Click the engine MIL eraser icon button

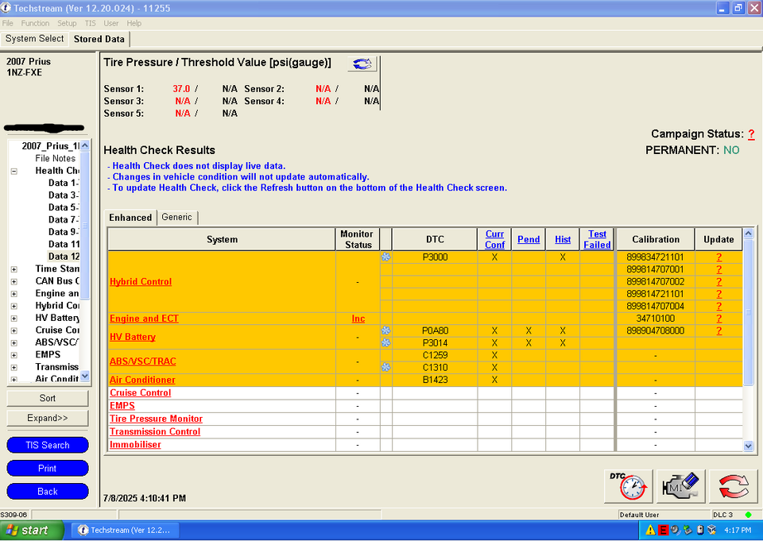pyautogui.click(x=680, y=486)
